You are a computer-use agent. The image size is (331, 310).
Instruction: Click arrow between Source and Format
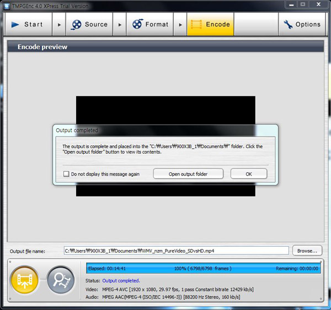click(x=120, y=25)
